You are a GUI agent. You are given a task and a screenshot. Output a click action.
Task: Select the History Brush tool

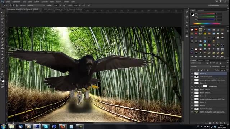pyautogui.click(x=3, y=42)
